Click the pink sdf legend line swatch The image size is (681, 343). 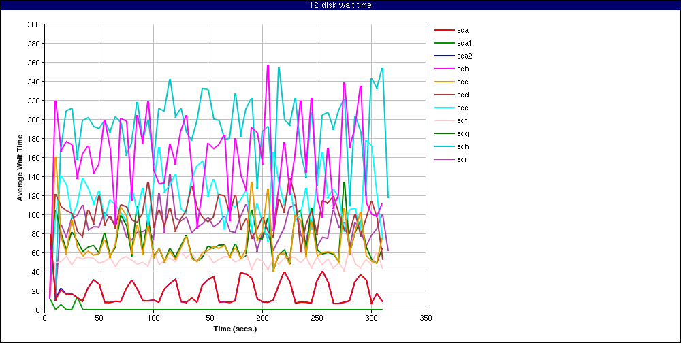[x=443, y=120]
